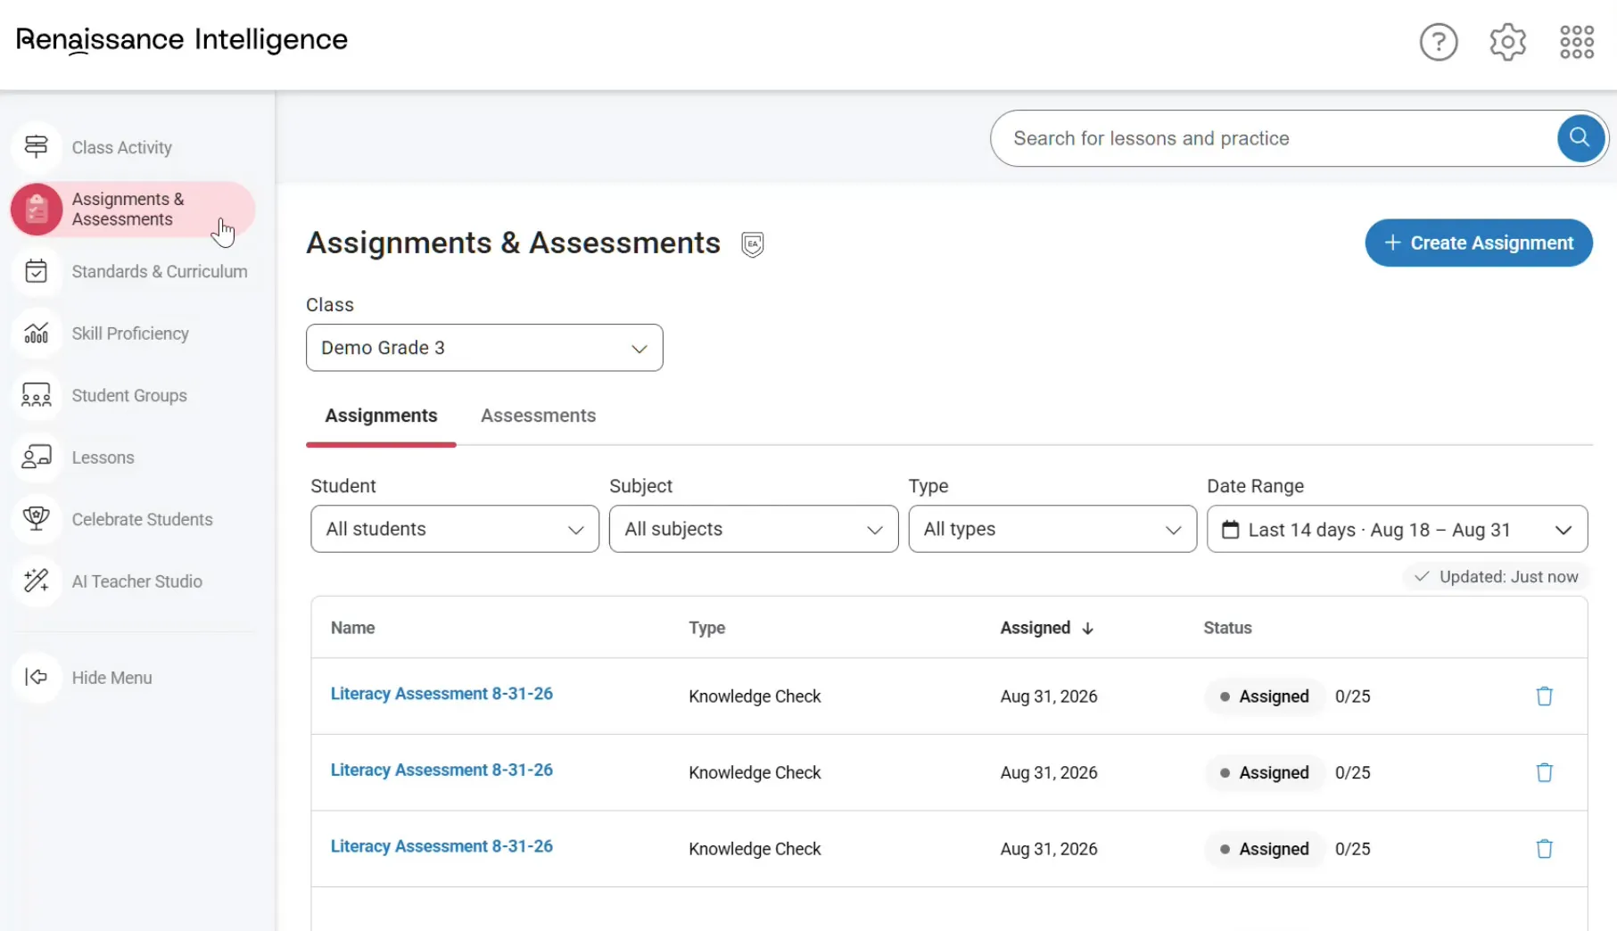Click the Create Assignment button
Viewport: 1617px width, 931px height.
click(1478, 243)
